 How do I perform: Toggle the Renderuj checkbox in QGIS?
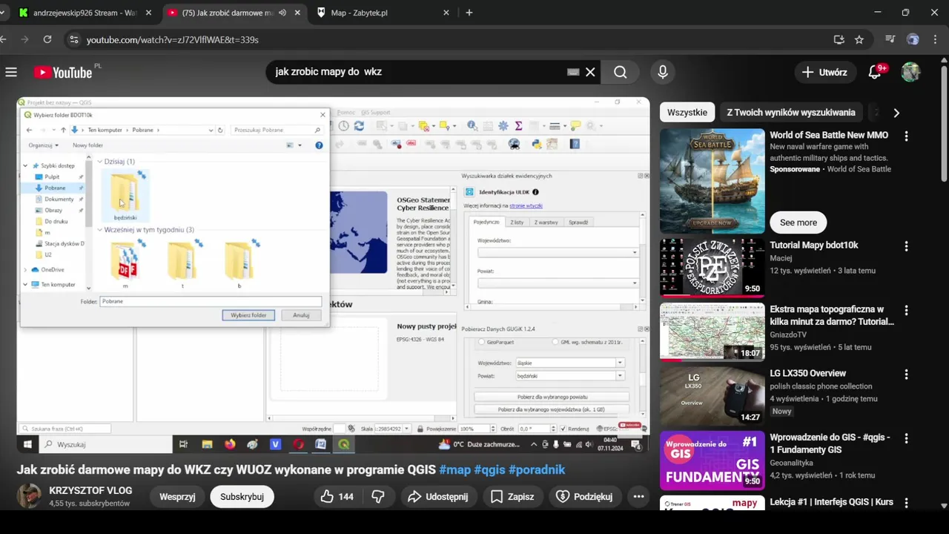coord(563,429)
